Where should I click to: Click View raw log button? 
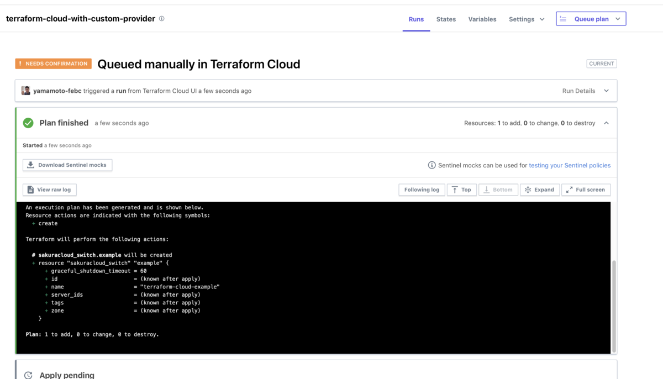tap(50, 189)
